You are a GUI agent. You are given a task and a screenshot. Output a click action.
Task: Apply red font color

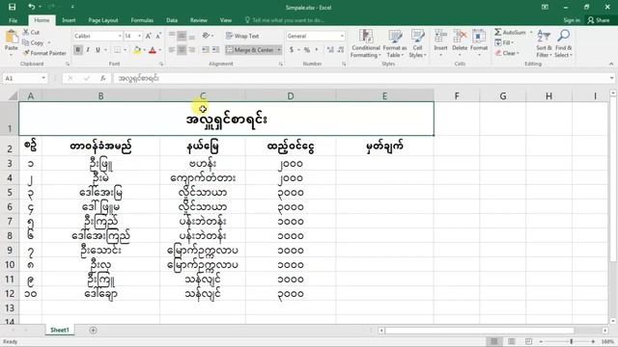(153, 50)
